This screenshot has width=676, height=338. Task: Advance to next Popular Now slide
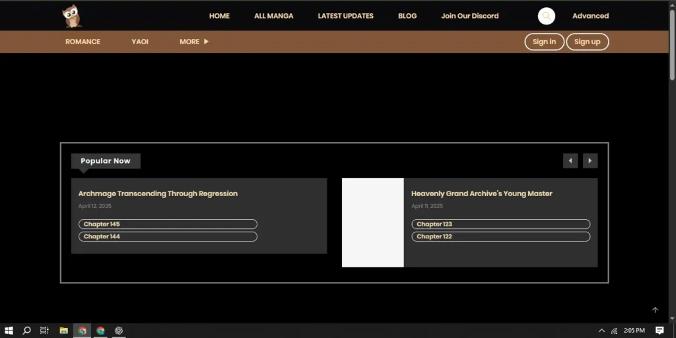(x=590, y=161)
